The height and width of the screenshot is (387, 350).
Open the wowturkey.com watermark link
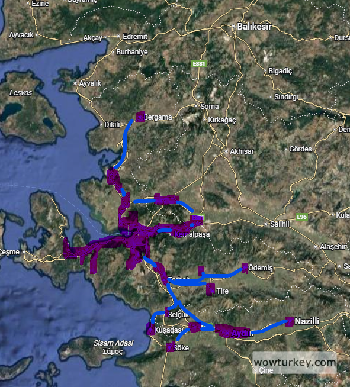point(295,363)
